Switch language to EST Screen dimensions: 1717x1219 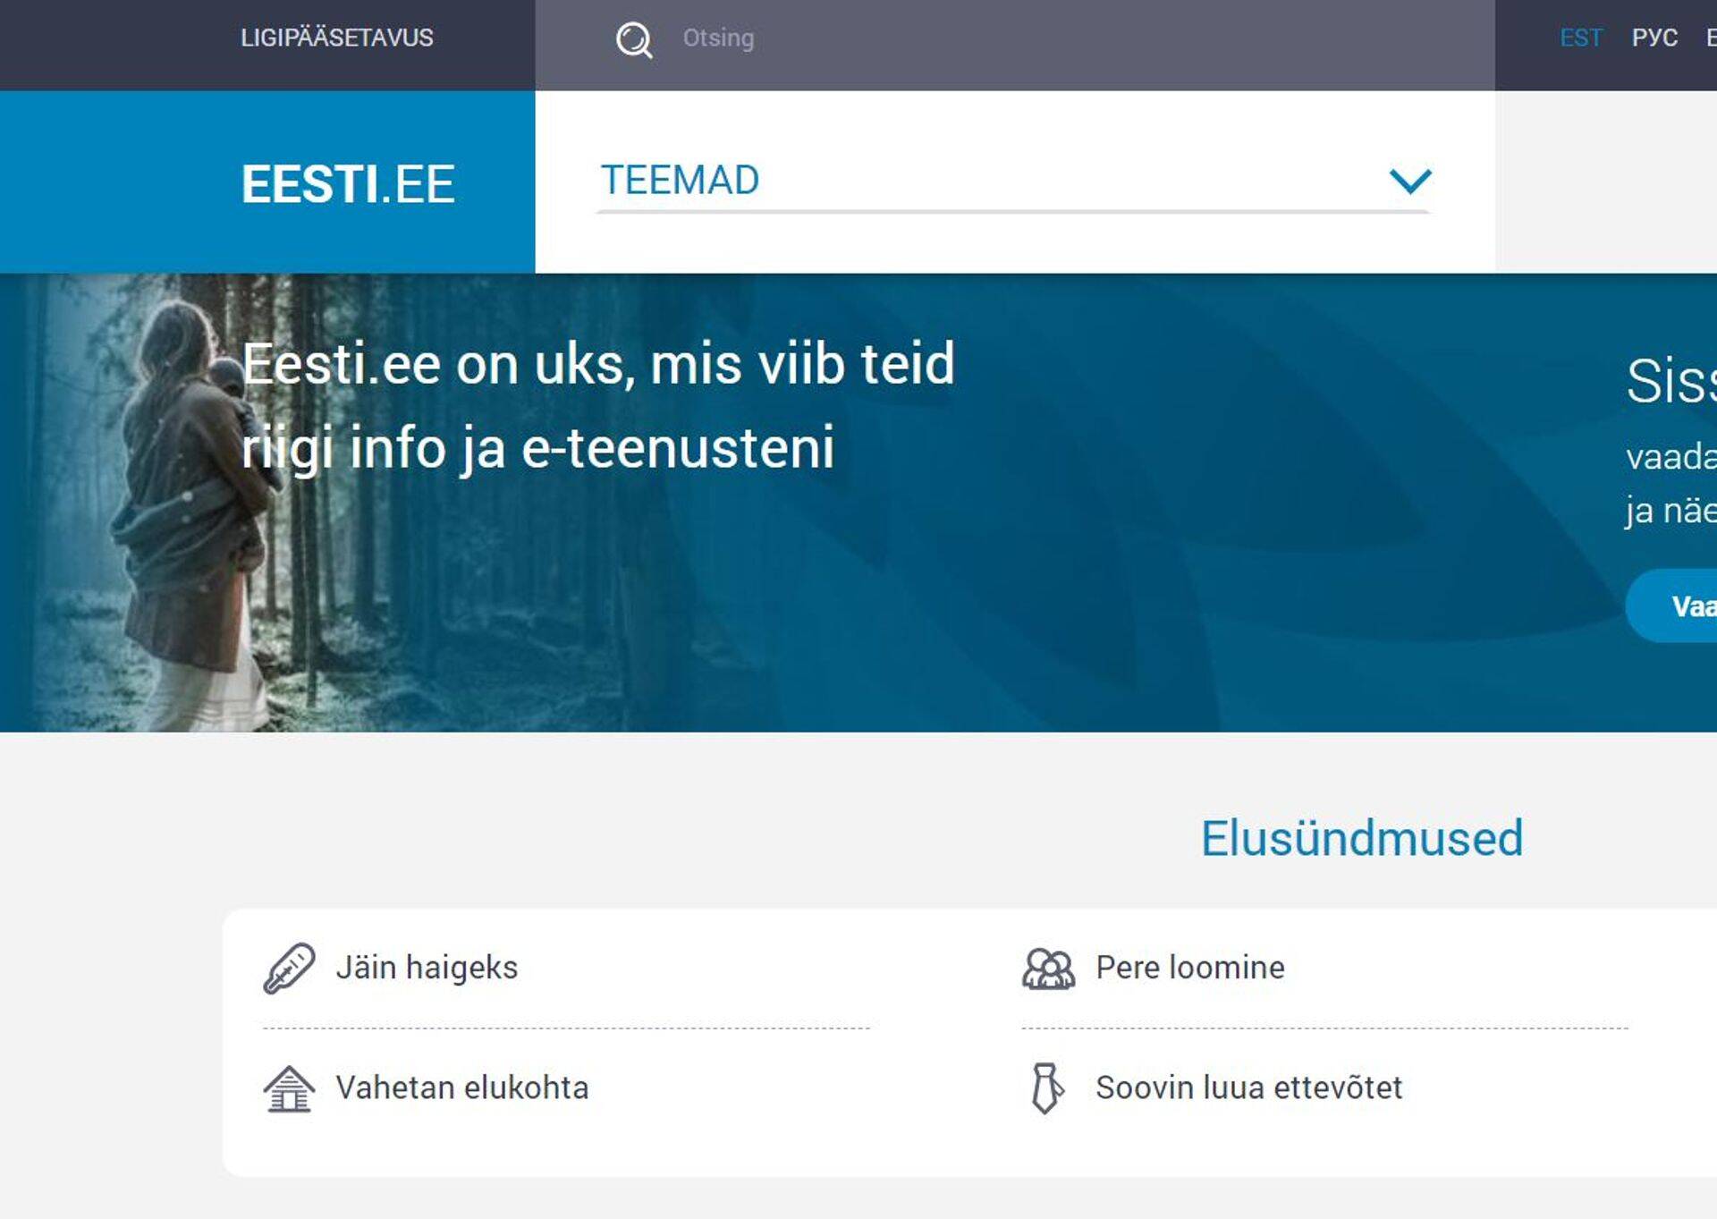tap(1580, 38)
